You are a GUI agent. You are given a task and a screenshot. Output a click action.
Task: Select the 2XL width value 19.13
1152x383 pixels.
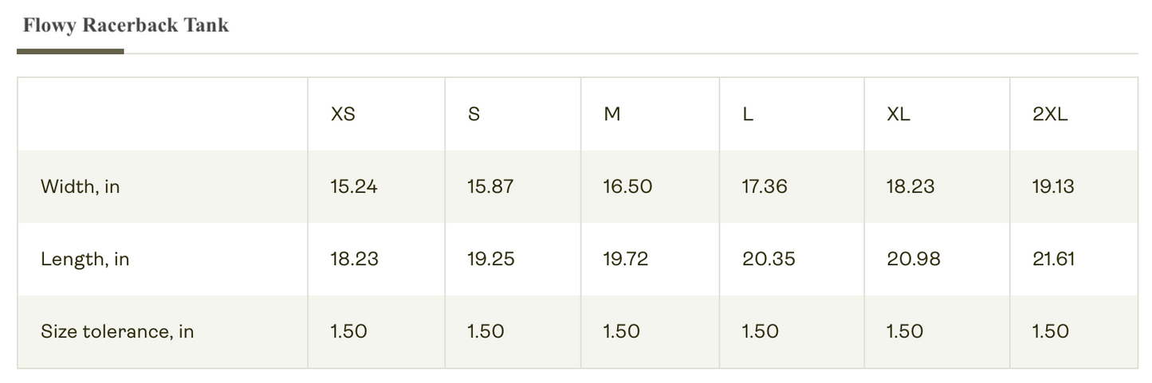[x=1052, y=186]
